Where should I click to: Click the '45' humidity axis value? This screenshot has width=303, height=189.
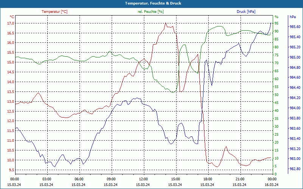tap(276, 103)
